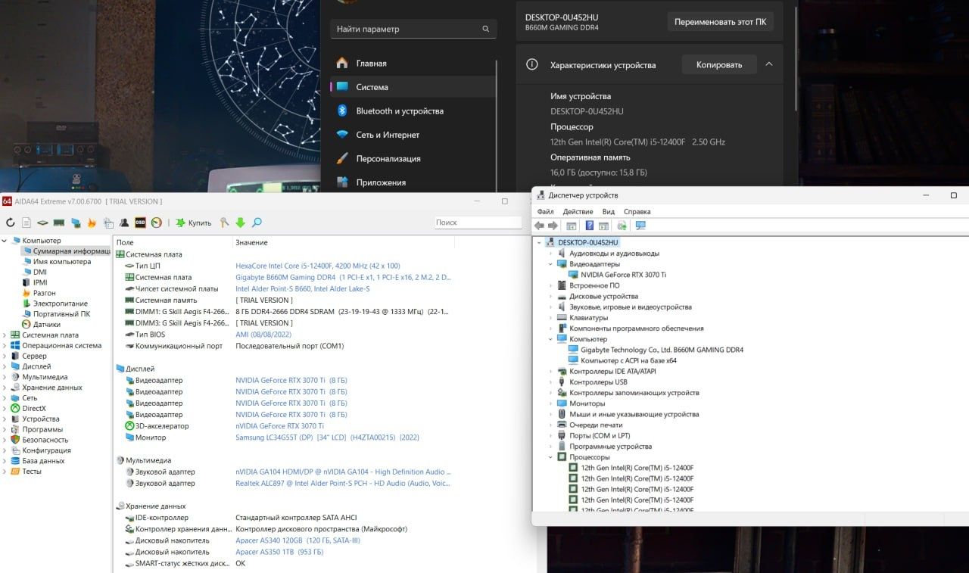Click the green download arrow icon in AIDA64
This screenshot has width=969, height=573.
[x=240, y=223]
